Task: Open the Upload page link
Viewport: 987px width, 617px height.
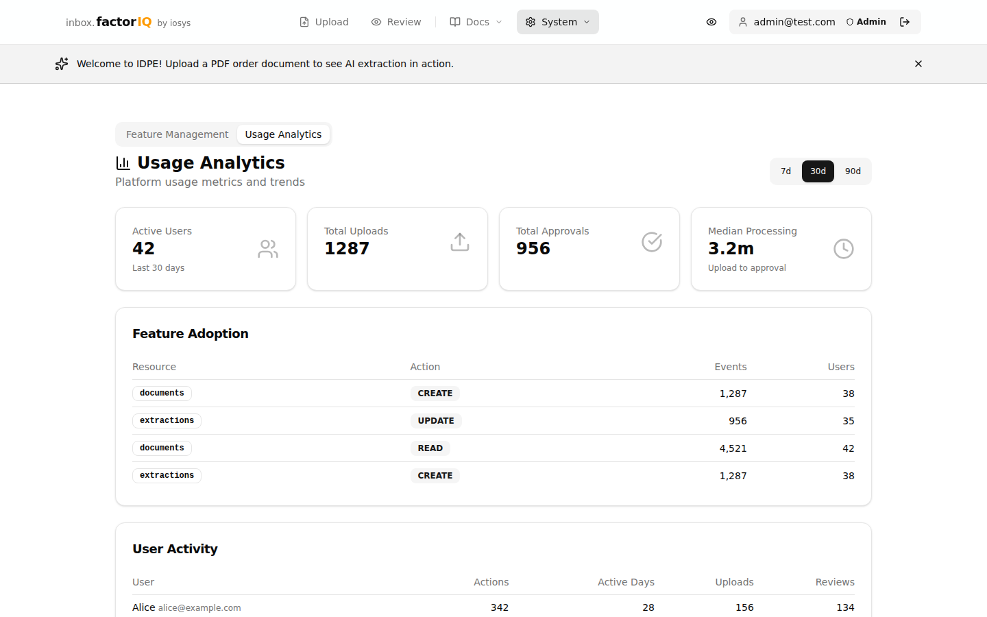Action: pyautogui.click(x=324, y=22)
